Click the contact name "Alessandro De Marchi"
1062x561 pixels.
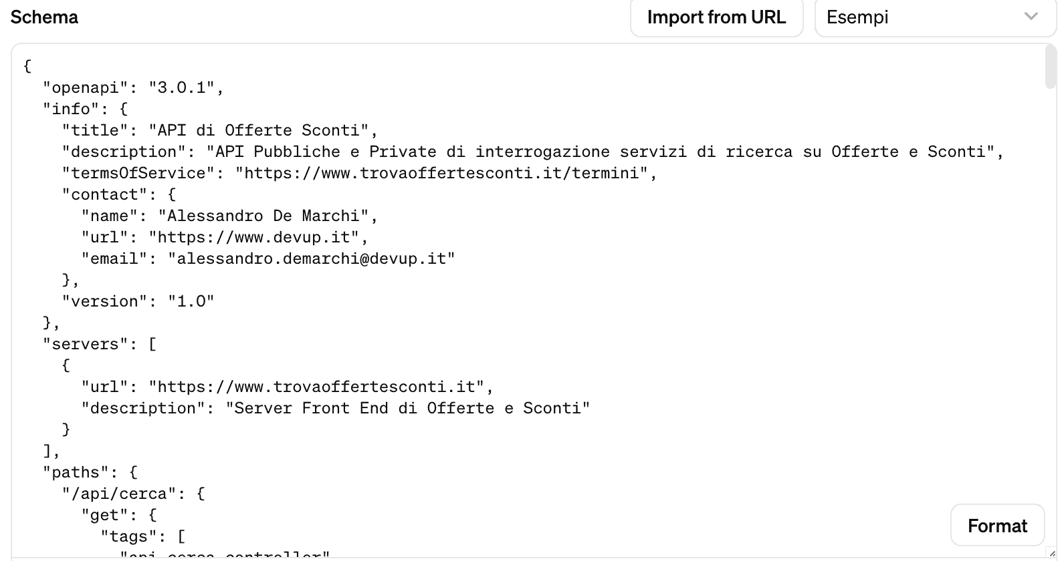click(263, 216)
